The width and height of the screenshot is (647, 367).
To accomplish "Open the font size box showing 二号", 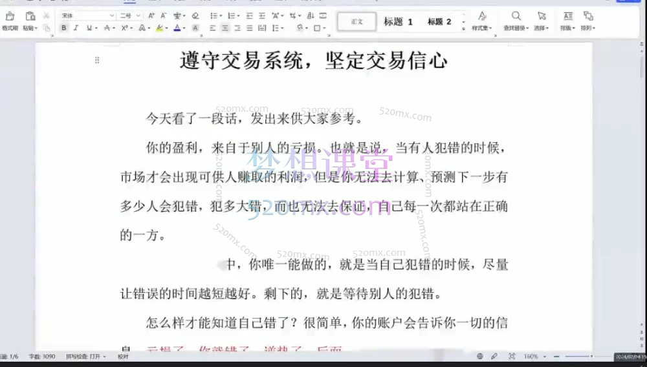I will pyautogui.click(x=129, y=16).
